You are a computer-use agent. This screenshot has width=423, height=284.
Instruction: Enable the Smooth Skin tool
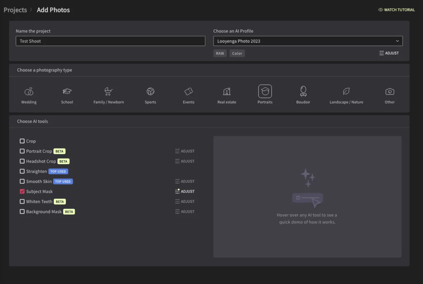coord(22,181)
